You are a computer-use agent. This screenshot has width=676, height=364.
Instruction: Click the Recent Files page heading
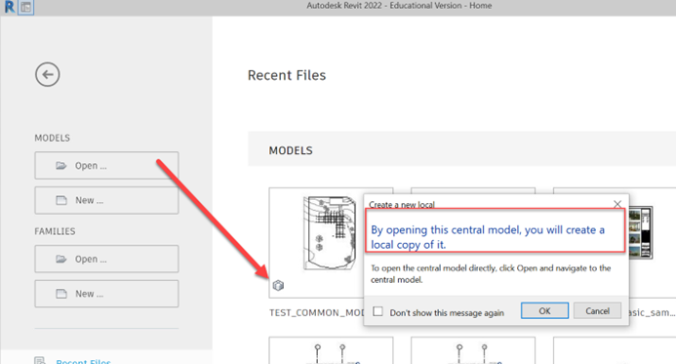287,75
